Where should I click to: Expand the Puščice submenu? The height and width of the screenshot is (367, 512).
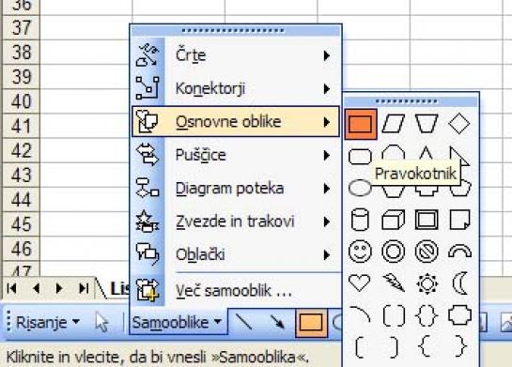[x=236, y=155]
